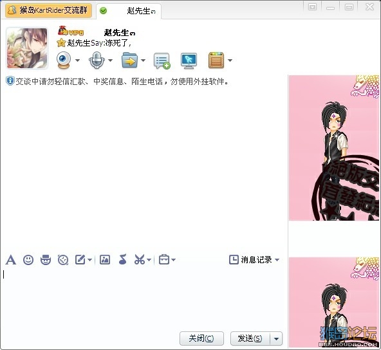Viewport: 381px width, 350px height.
Task: Expand message history dropdown arrow
Action: (x=277, y=260)
